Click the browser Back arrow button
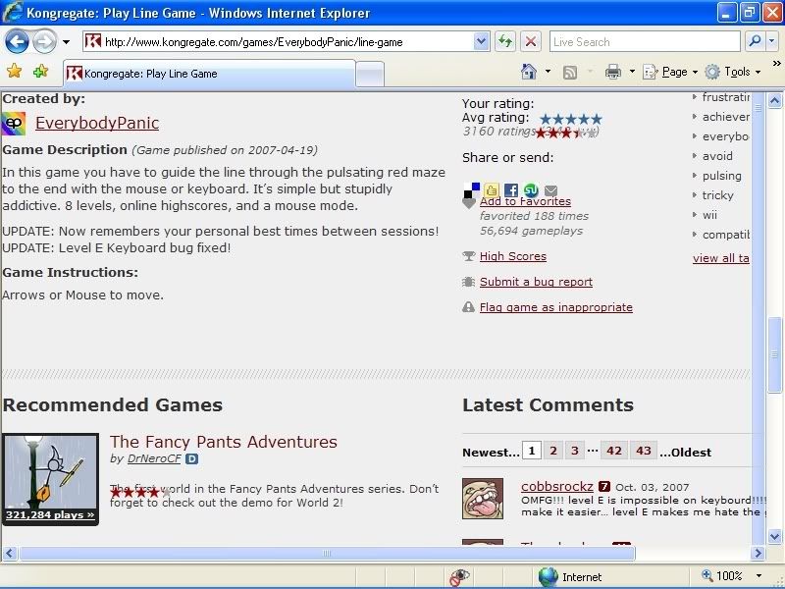This screenshot has height=589, width=785. (x=17, y=41)
